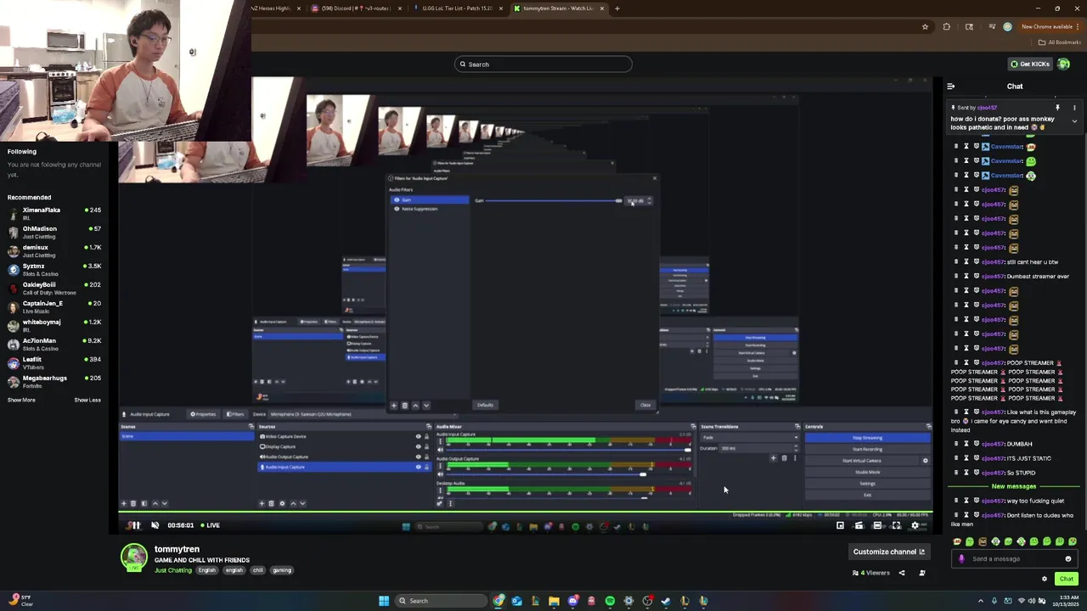Open chat settings gear below the input
Screen dimensions: 1087x611
pyautogui.click(x=1045, y=579)
